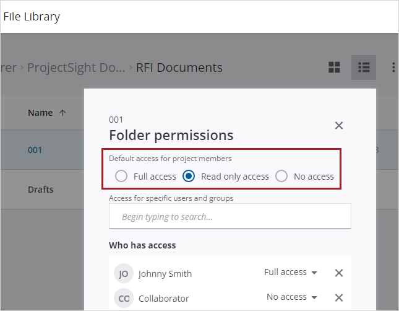Image resolution: width=399 pixels, height=311 pixels.
Task: Click the user and group search field
Action: (230, 216)
